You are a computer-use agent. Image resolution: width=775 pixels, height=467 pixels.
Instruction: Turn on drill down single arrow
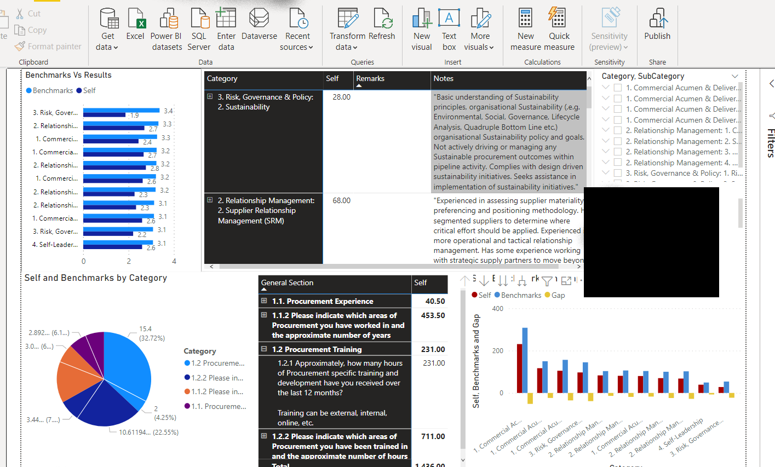click(x=484, y=281)
